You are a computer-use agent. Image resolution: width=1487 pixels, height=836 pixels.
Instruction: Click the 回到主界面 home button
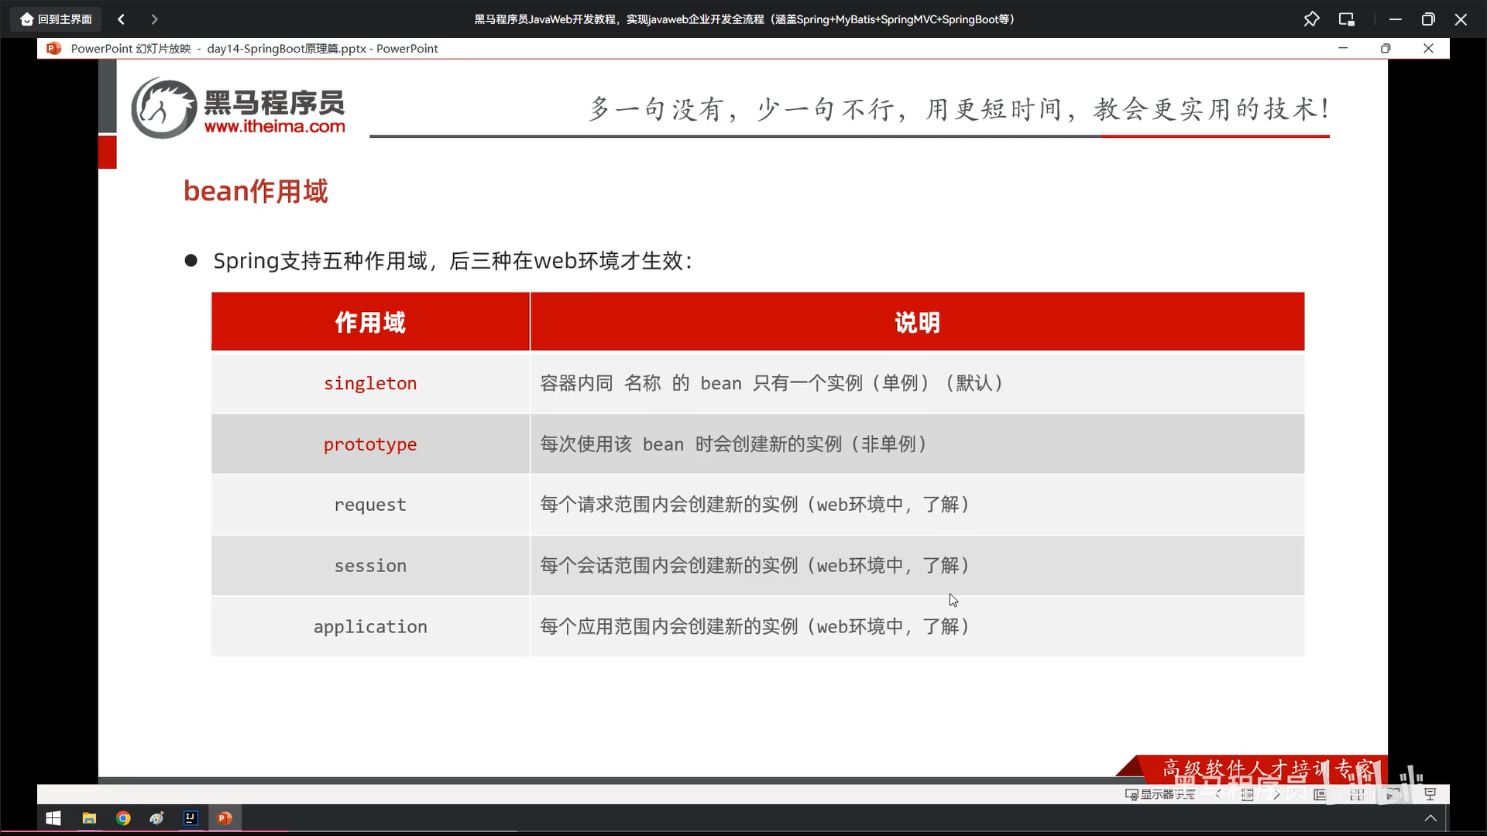(56, 19)
